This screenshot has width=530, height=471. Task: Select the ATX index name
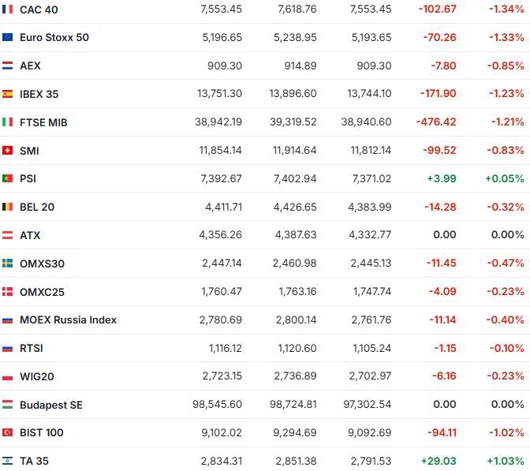30,235
